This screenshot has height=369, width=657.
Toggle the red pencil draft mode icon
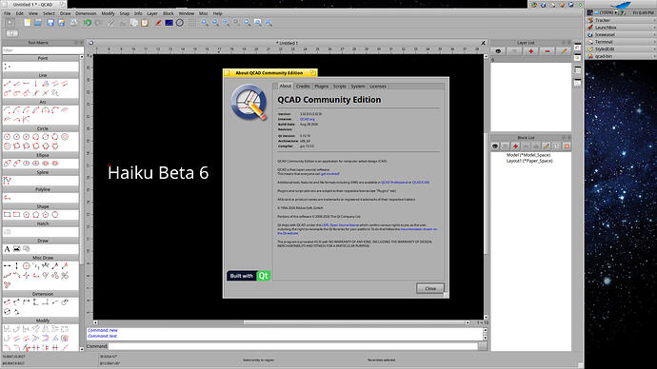158,23
